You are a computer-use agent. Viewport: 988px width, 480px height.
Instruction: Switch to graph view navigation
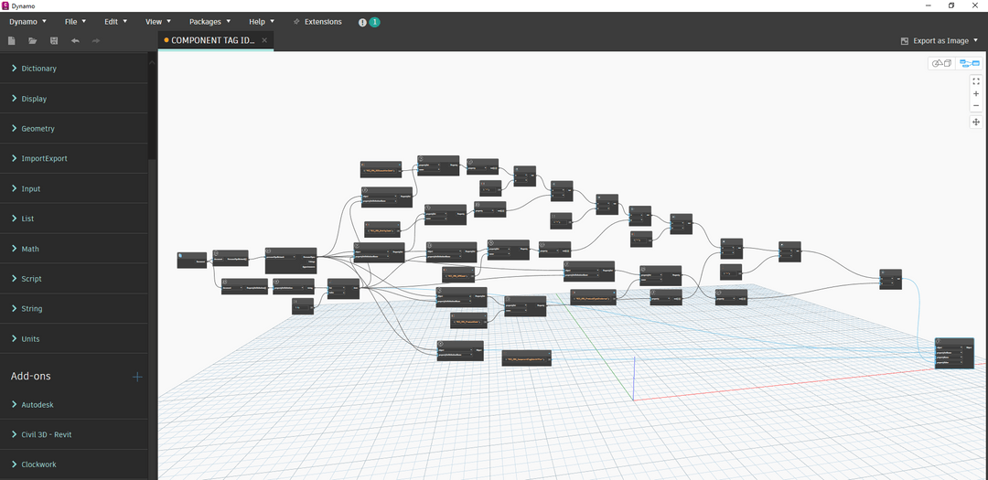point(969,63)
